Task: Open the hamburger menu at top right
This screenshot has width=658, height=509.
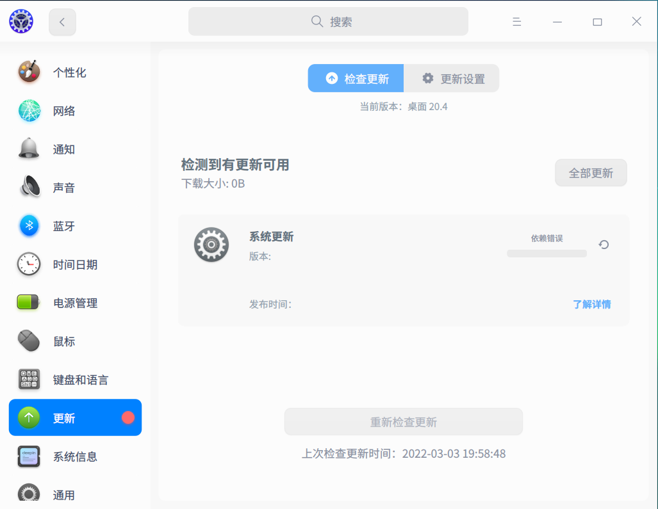Action: 516,21
